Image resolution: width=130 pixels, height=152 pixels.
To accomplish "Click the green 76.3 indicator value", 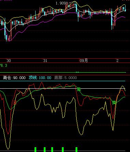I will tap(3, 65).
